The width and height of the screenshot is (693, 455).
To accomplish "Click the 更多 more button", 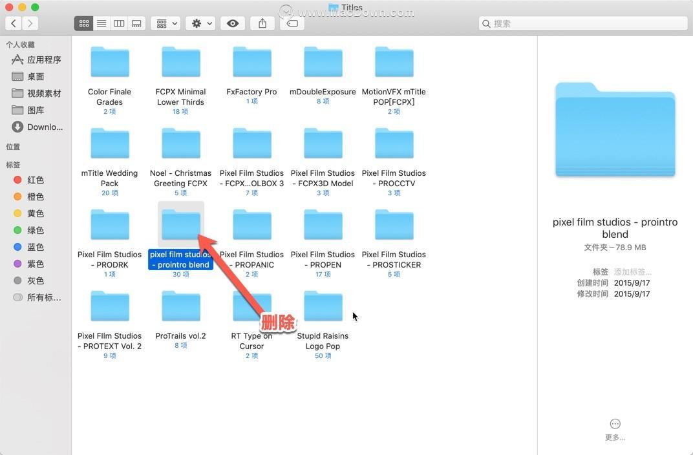I will tap(615, 430).
